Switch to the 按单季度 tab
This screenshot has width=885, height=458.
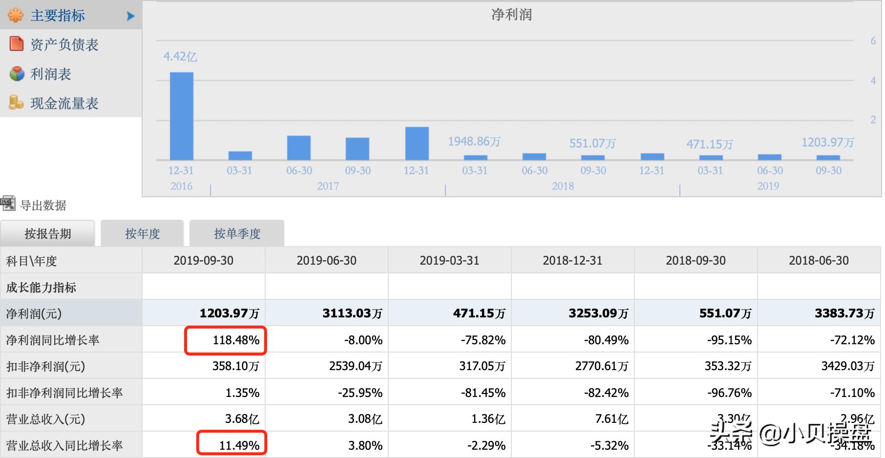click(237, 233)
